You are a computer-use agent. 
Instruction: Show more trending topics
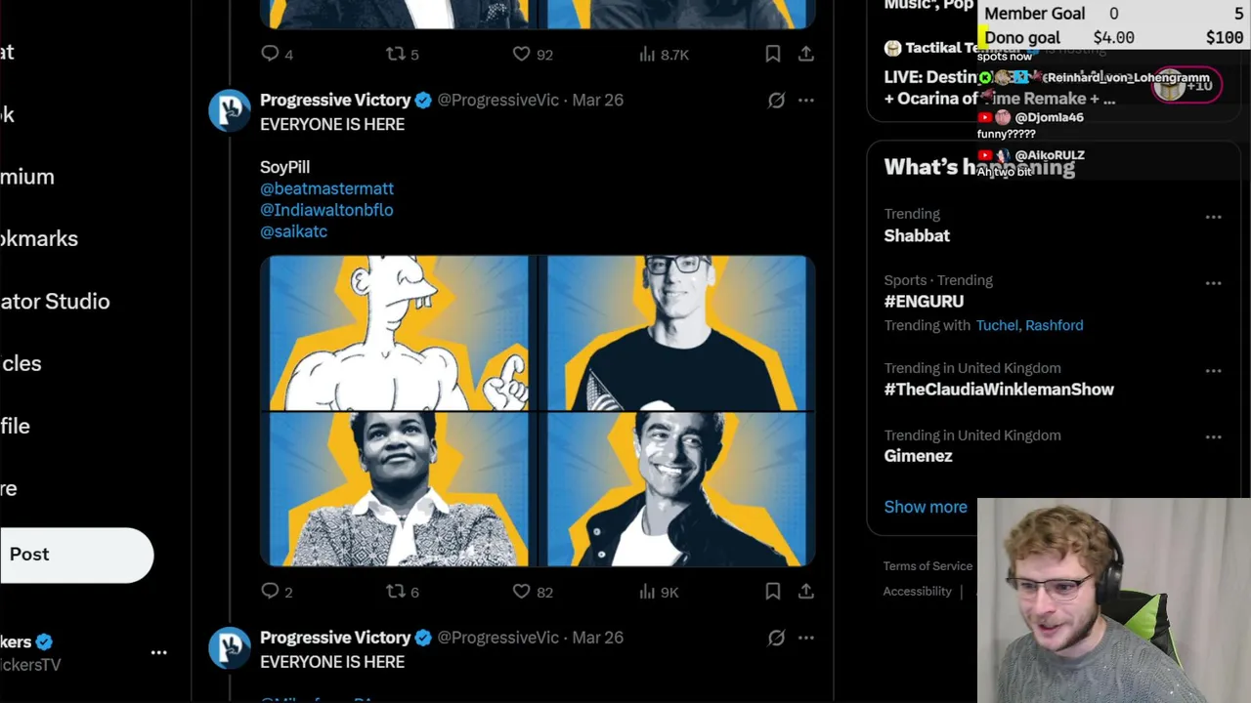pos(925,507)
